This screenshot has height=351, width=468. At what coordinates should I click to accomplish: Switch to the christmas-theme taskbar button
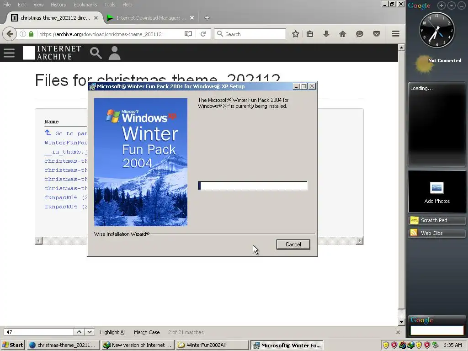tap(63, 345)
